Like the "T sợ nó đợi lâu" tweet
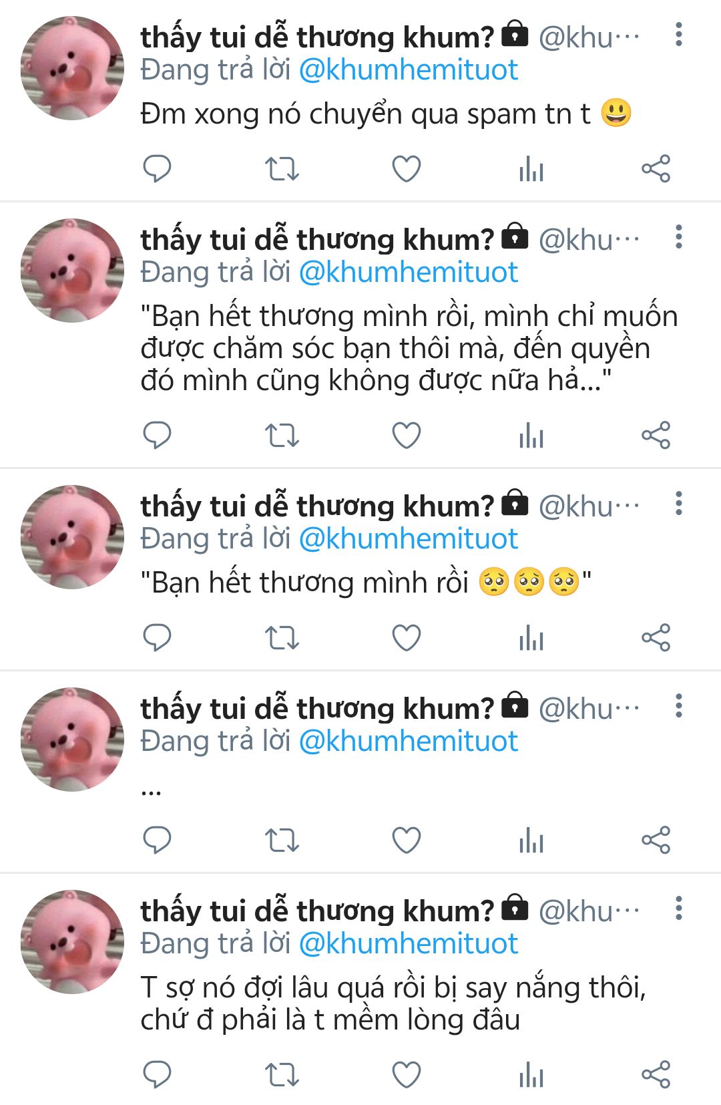This screenshot has height=1105, width=721. click(x=406, y=1075)
